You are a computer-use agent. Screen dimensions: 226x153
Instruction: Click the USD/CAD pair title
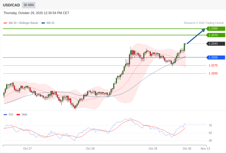click(11, 5)
